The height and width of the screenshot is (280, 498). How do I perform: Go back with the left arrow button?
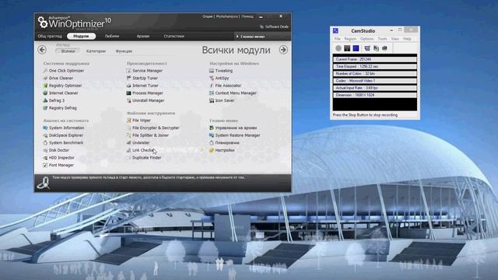42,50
